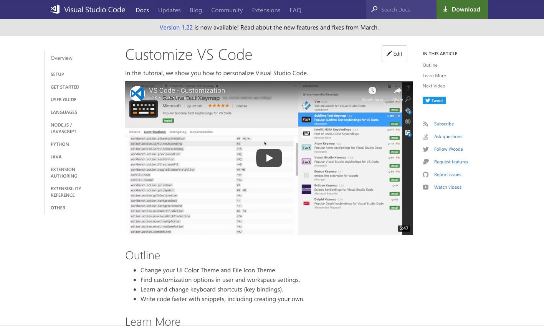
Task: Click the Watch videos link
Action: click(x=448, y=187)
